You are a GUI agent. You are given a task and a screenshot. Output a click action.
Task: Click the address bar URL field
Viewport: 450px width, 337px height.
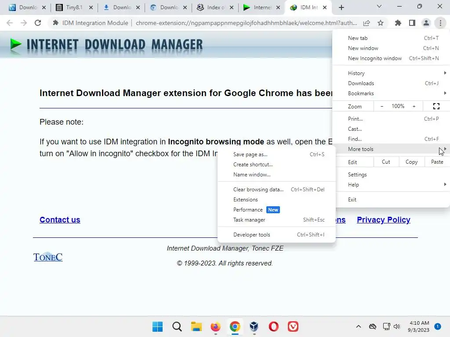tap(246, 23)
